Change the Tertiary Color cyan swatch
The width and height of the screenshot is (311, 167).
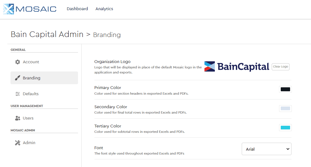(285, 128)
